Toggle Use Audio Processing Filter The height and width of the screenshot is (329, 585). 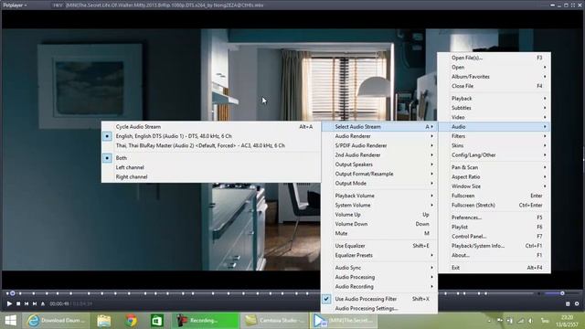tap(379, 299)
